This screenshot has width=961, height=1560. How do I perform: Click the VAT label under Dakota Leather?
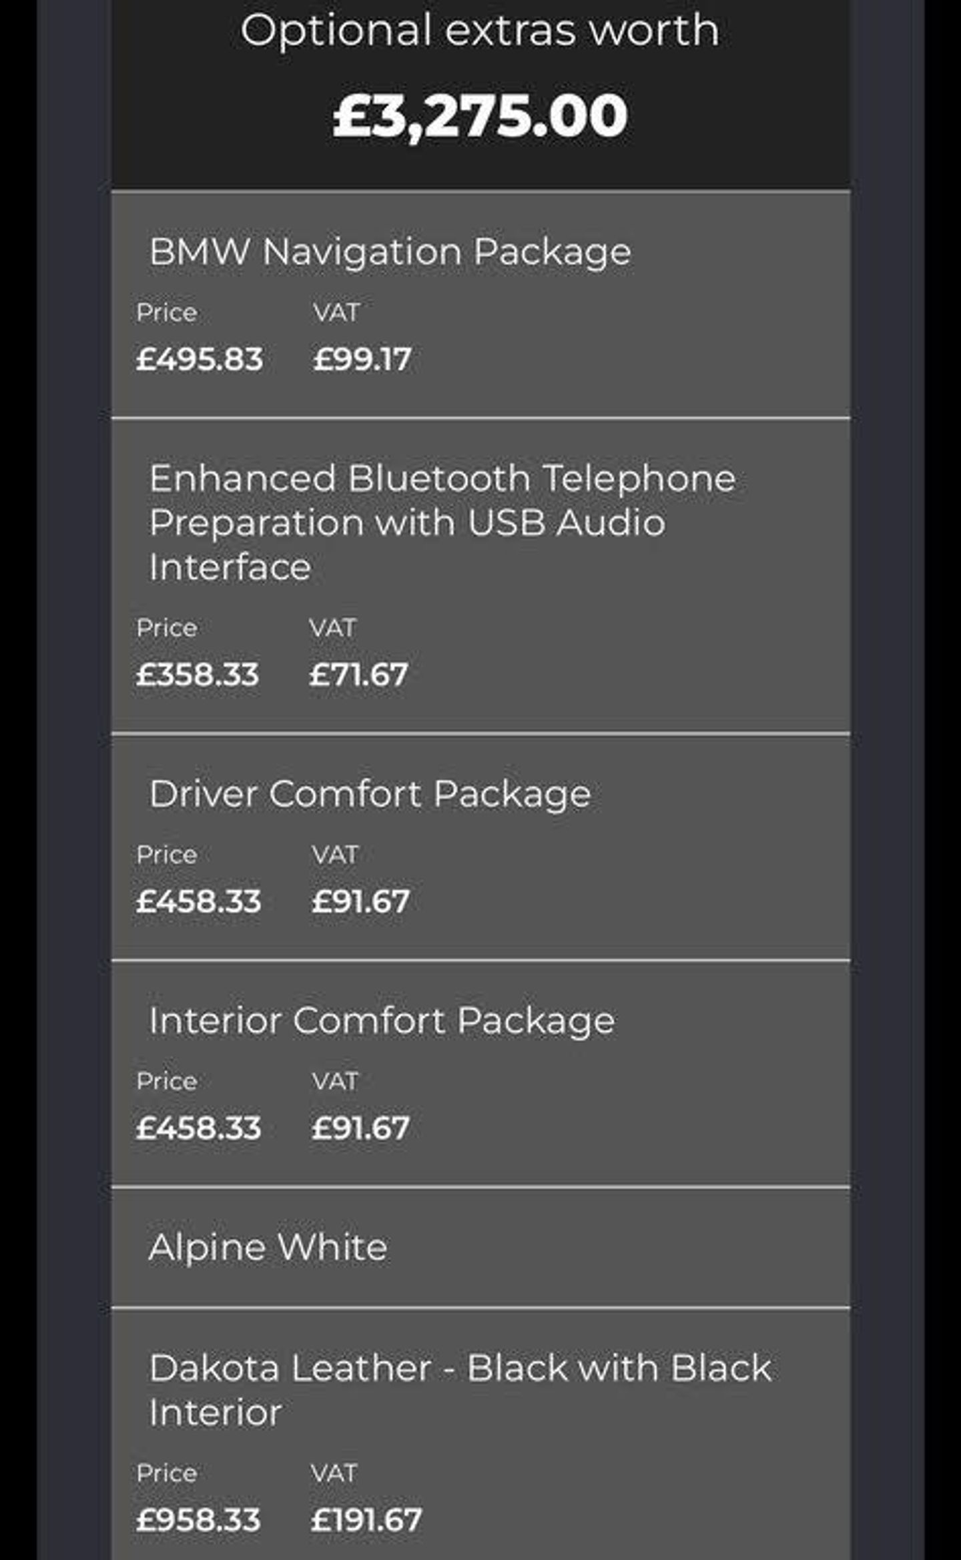[334, 1473]
